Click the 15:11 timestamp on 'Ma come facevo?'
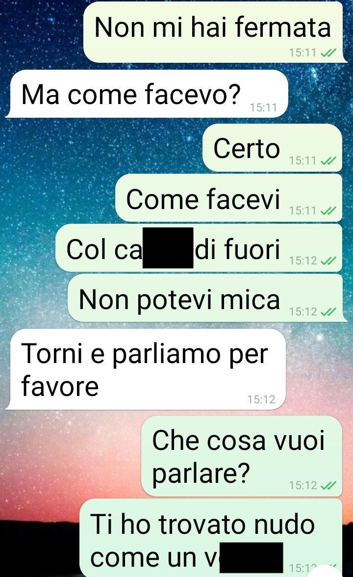 [x=263, y=107]
